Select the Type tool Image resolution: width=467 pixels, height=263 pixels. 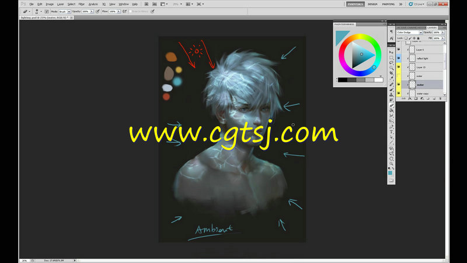click(391, 132)
